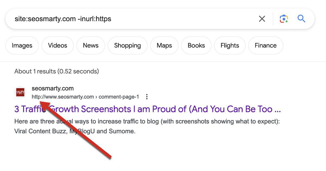Viewport: 326px width, 171px height.
Task: Click the seosmarty.com site favicon
Action: (20, 92)
